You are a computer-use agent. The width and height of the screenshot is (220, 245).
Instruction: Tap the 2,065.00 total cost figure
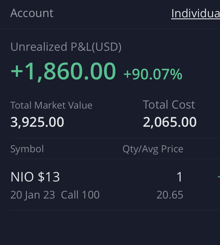pos(170,122)
